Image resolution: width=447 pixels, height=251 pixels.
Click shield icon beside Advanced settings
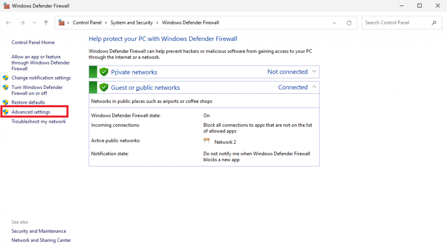pos(5,112)
